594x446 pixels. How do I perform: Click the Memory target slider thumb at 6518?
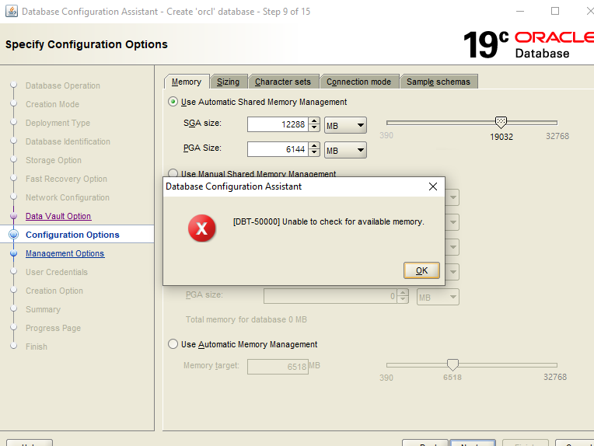tap(452, 364)
